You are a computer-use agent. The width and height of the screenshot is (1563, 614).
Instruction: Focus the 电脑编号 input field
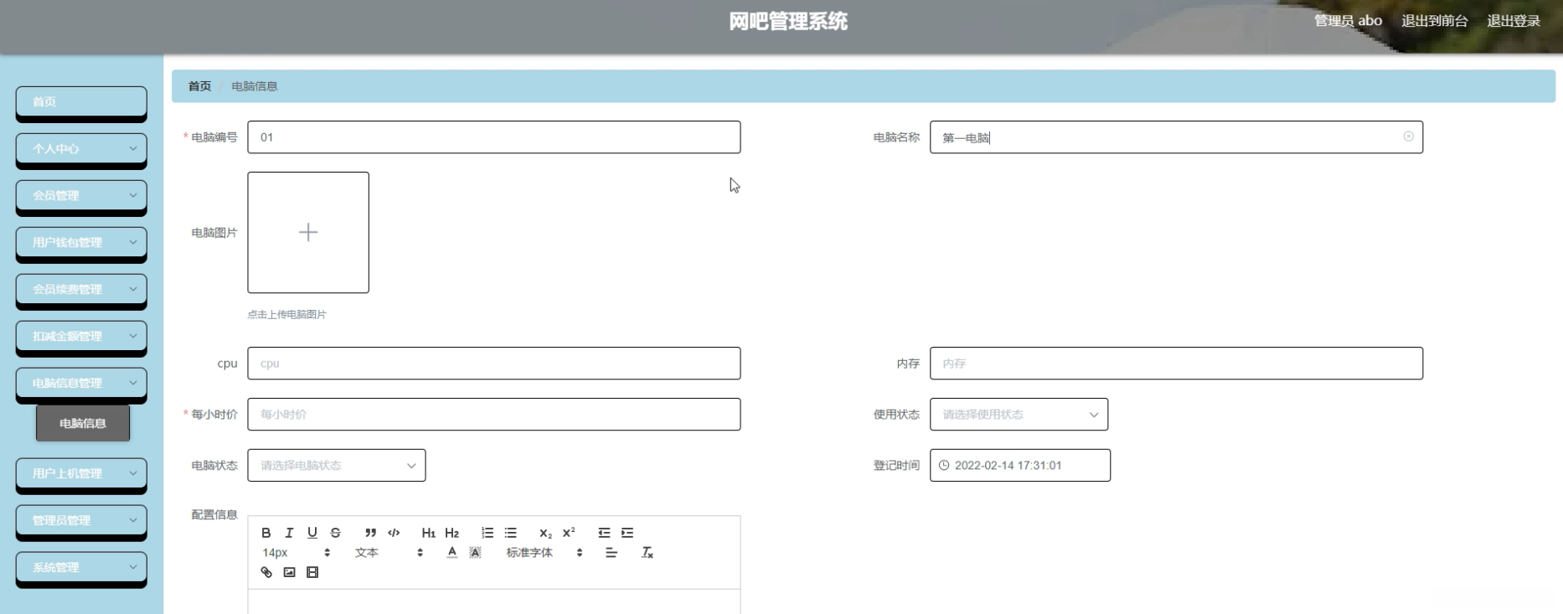coord(494,137)
